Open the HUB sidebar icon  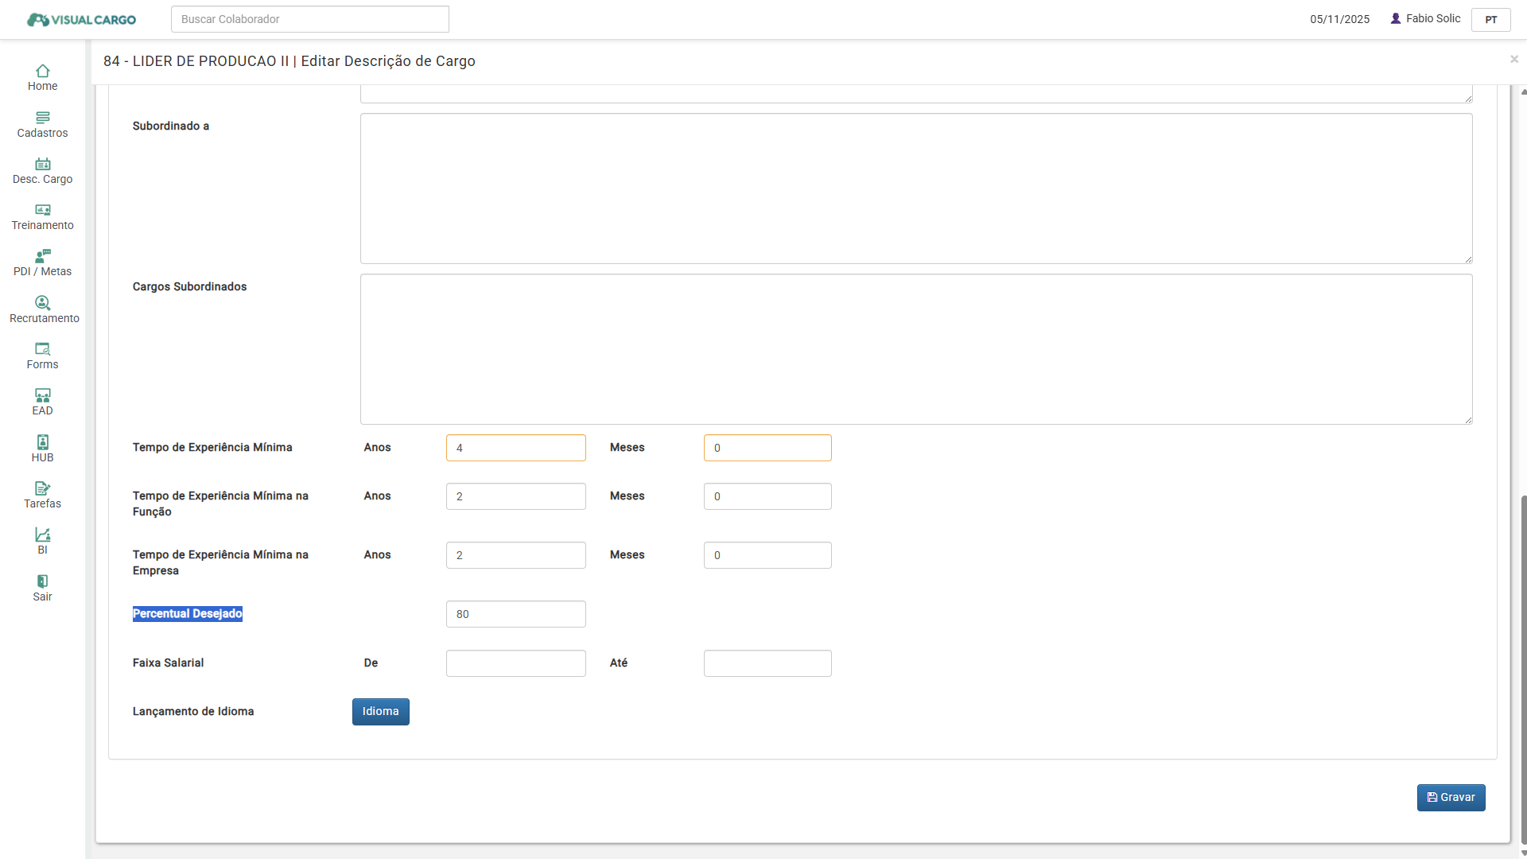[x=42, y=442]
